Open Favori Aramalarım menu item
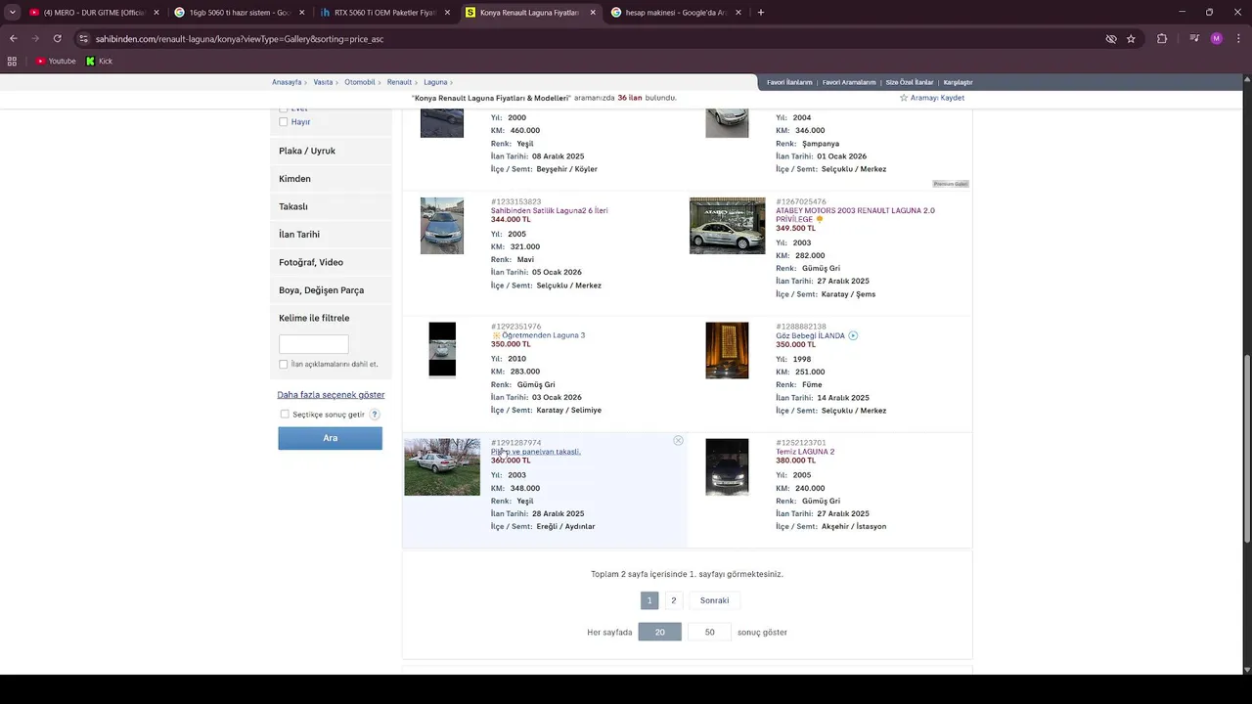This screenshot has height=704, width=1252. (849, 82)
